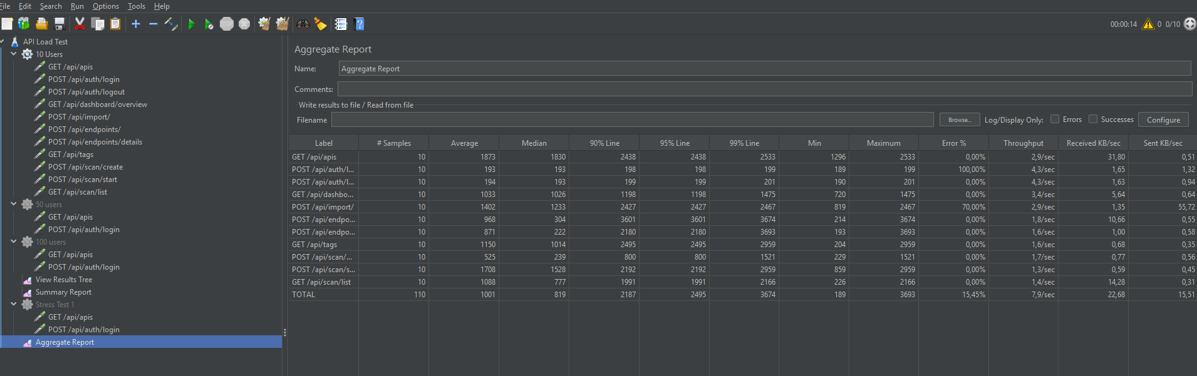The image size is (1197, 376).
Task: Collapse the 50 users thread group
Action: click(x=13, y=204)
